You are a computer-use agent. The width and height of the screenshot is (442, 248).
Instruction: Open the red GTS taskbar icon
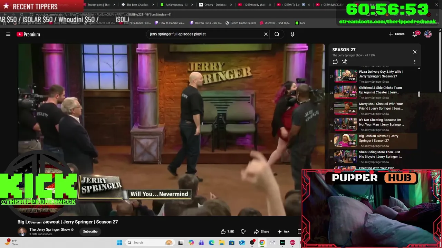pos(292,242)
